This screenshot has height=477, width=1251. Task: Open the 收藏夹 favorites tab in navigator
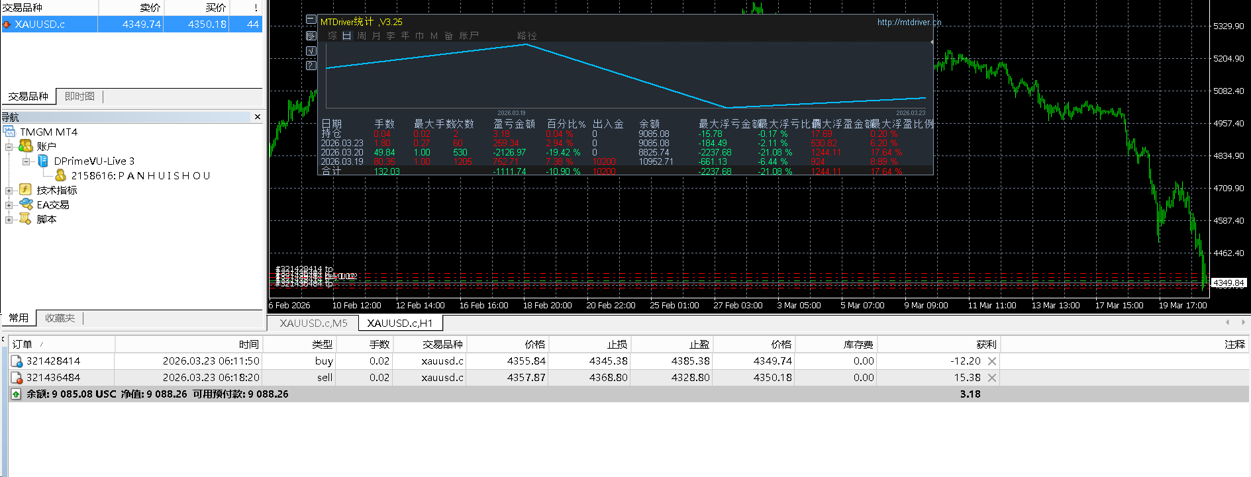[x=60, y=318]
